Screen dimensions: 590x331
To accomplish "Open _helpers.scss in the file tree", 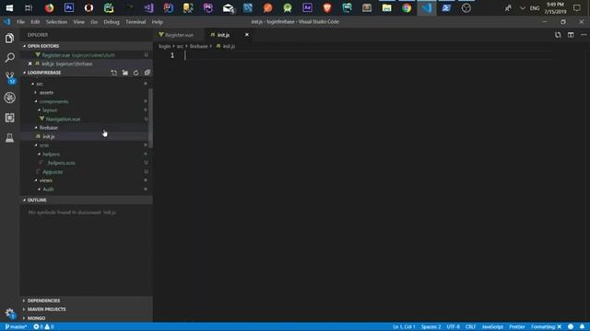I will coord(61,163).
